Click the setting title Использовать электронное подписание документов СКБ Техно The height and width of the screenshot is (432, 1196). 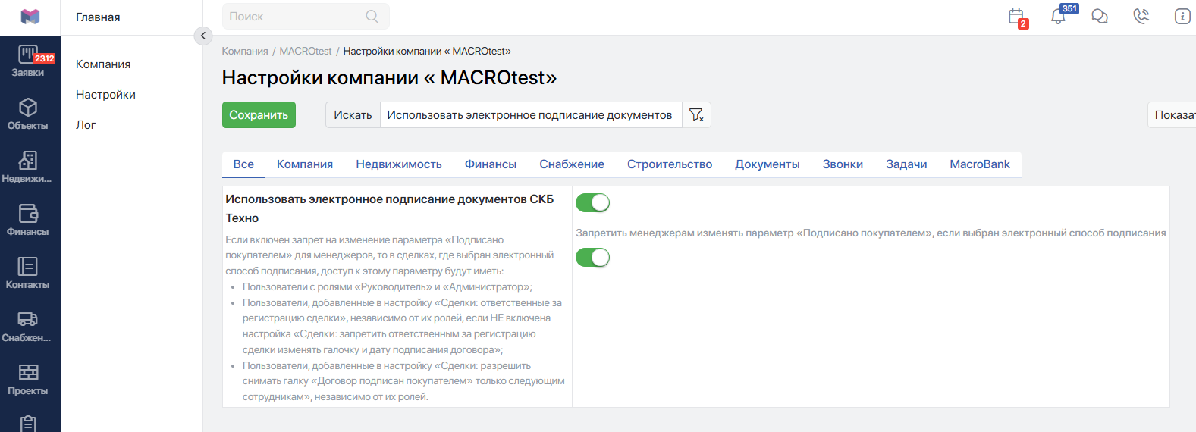(x=390, y=208)
